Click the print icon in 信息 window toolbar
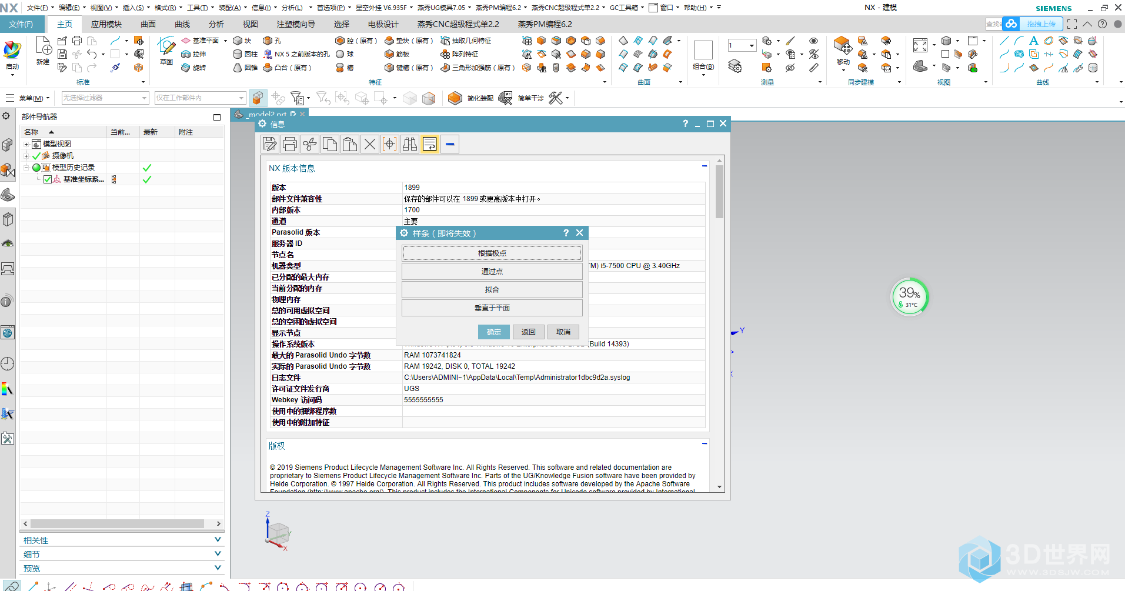1125x591 pixels. pos(290,144)
